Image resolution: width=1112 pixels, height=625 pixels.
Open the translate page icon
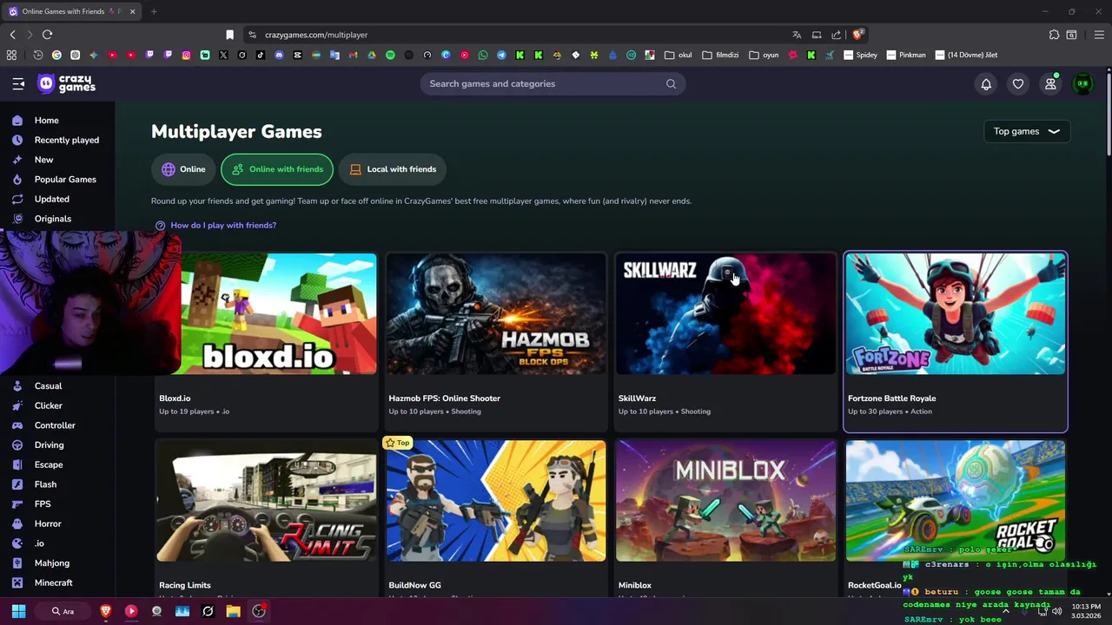coord(797,35)
